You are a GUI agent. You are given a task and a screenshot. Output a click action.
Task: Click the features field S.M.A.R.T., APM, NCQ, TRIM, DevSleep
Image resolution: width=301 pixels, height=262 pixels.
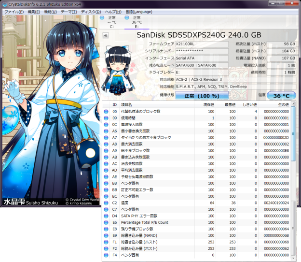coord(235,87)
